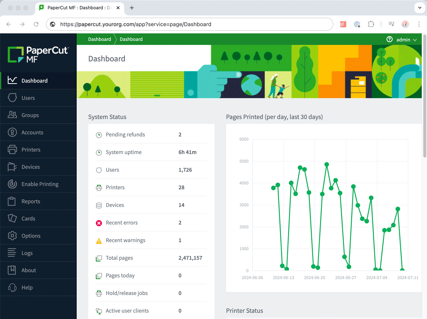The width and height of the screenshot is (427, 319).
Task: Open the Devices section
Action: (x=38, y=167)
